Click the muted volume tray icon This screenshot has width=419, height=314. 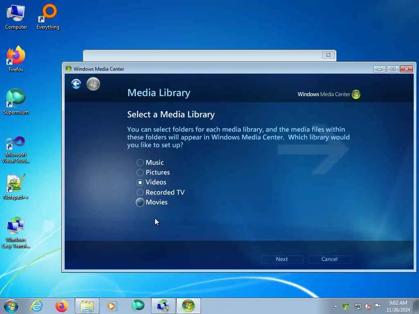pyautogui.click(x=368, y=306)
